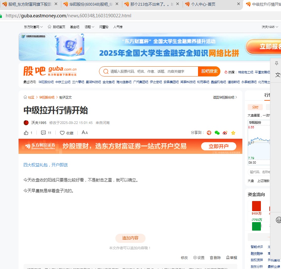Screen dimensions: 281x269
Task: Select the 分时 chart tab
Action: pos(255,107)
